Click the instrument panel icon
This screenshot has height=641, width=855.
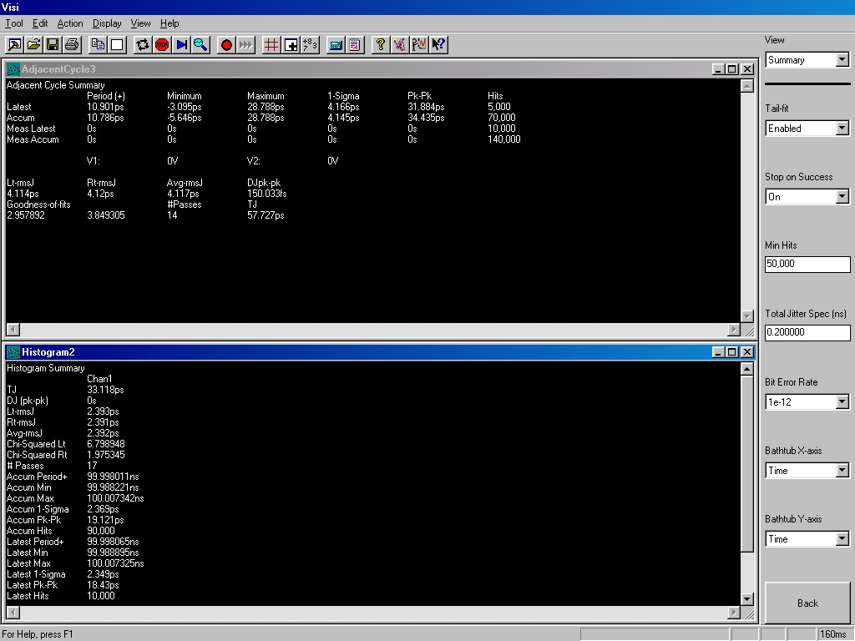[x=336, y=45]
